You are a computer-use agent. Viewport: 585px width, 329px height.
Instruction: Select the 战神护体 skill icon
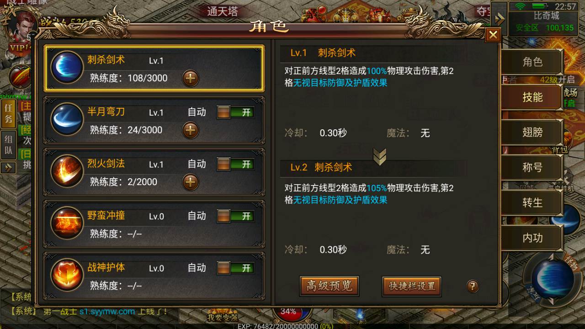[x=67, y=274]
